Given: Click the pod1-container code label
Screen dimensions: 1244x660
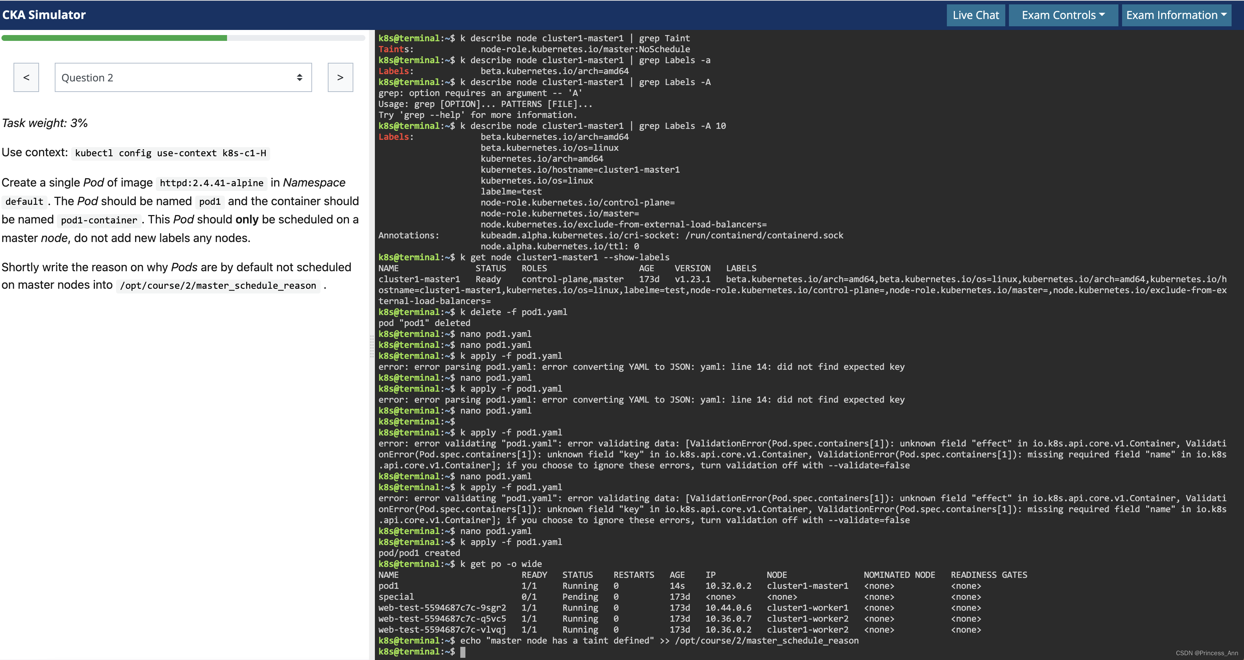Looking at the screenshot, I should point(99,220).
